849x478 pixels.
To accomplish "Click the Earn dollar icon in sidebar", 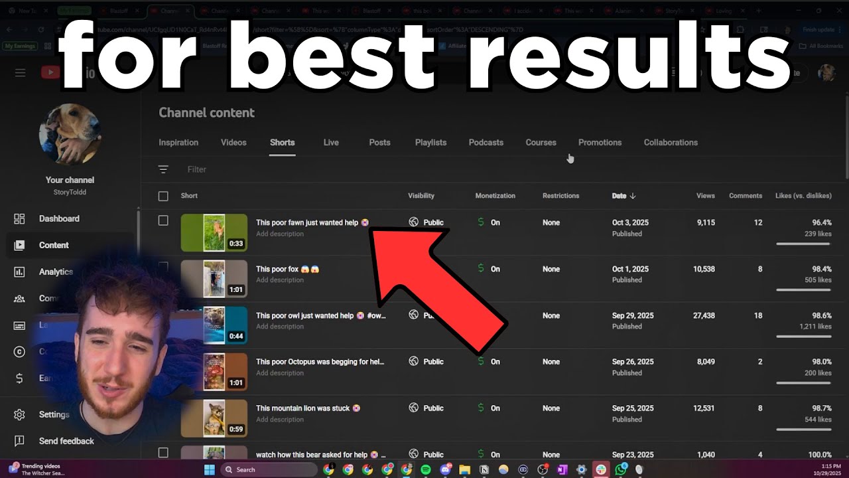I will point(19,378).
